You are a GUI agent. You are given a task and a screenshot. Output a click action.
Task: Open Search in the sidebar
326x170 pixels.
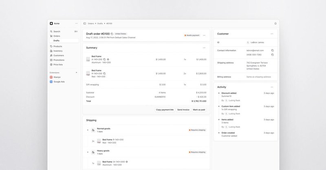(x=64, y=32)
